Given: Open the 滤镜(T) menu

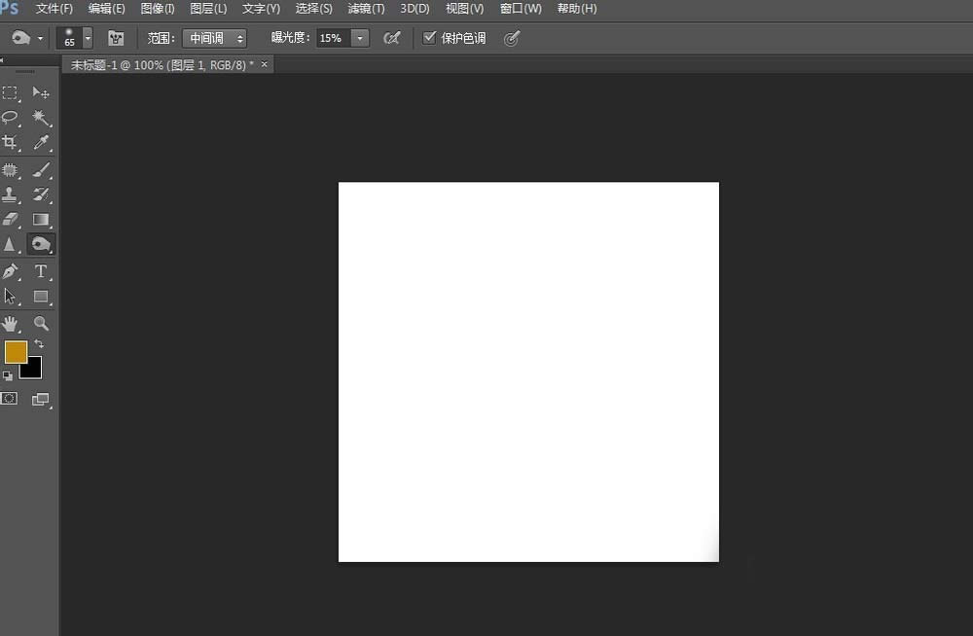Looking at the screenshot, I should tap(366, 9).
